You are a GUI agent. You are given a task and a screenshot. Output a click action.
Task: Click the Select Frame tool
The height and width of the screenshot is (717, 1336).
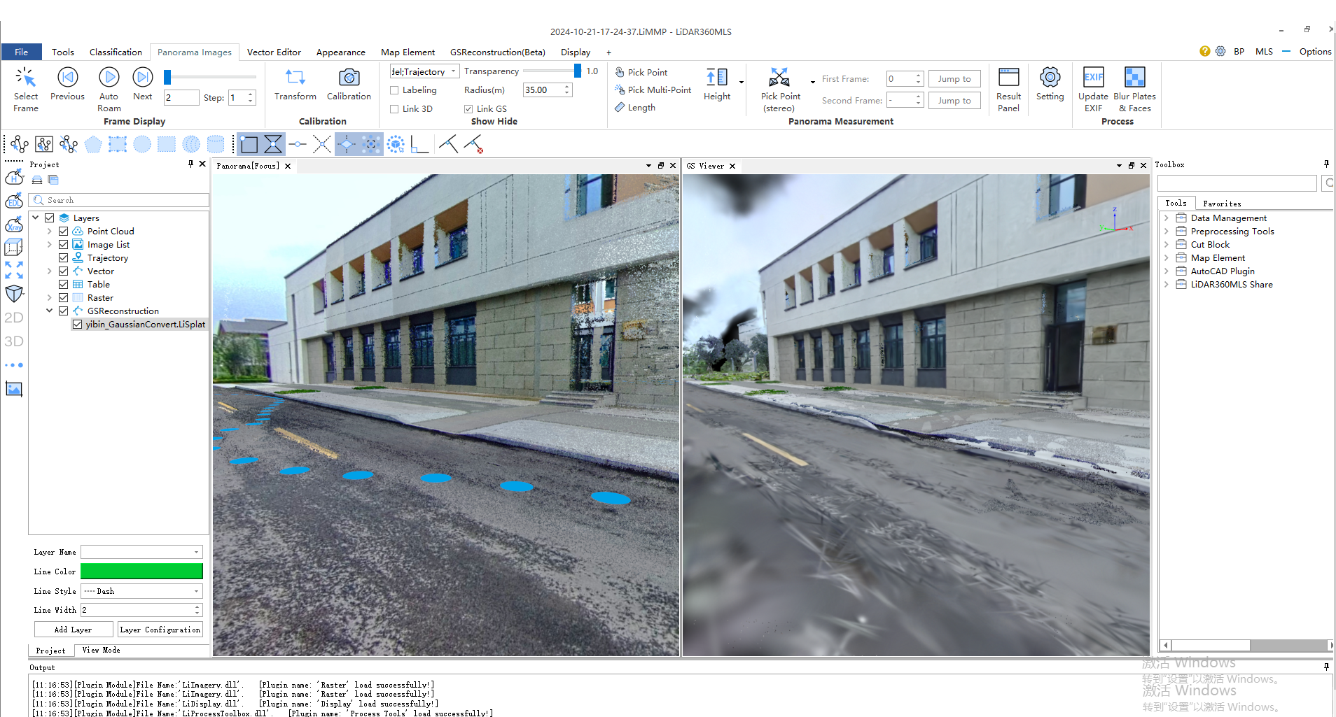click(x=25, y=89)
